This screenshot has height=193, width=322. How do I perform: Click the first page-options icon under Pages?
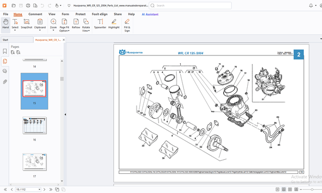13,52
